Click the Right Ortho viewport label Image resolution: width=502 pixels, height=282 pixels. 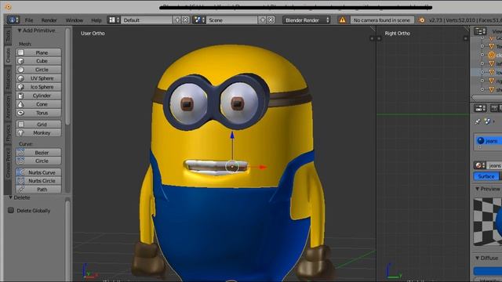[x=398, y=33]
